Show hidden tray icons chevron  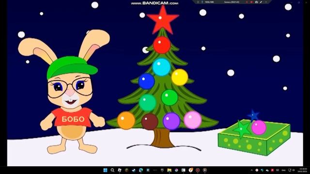point(252,170)
